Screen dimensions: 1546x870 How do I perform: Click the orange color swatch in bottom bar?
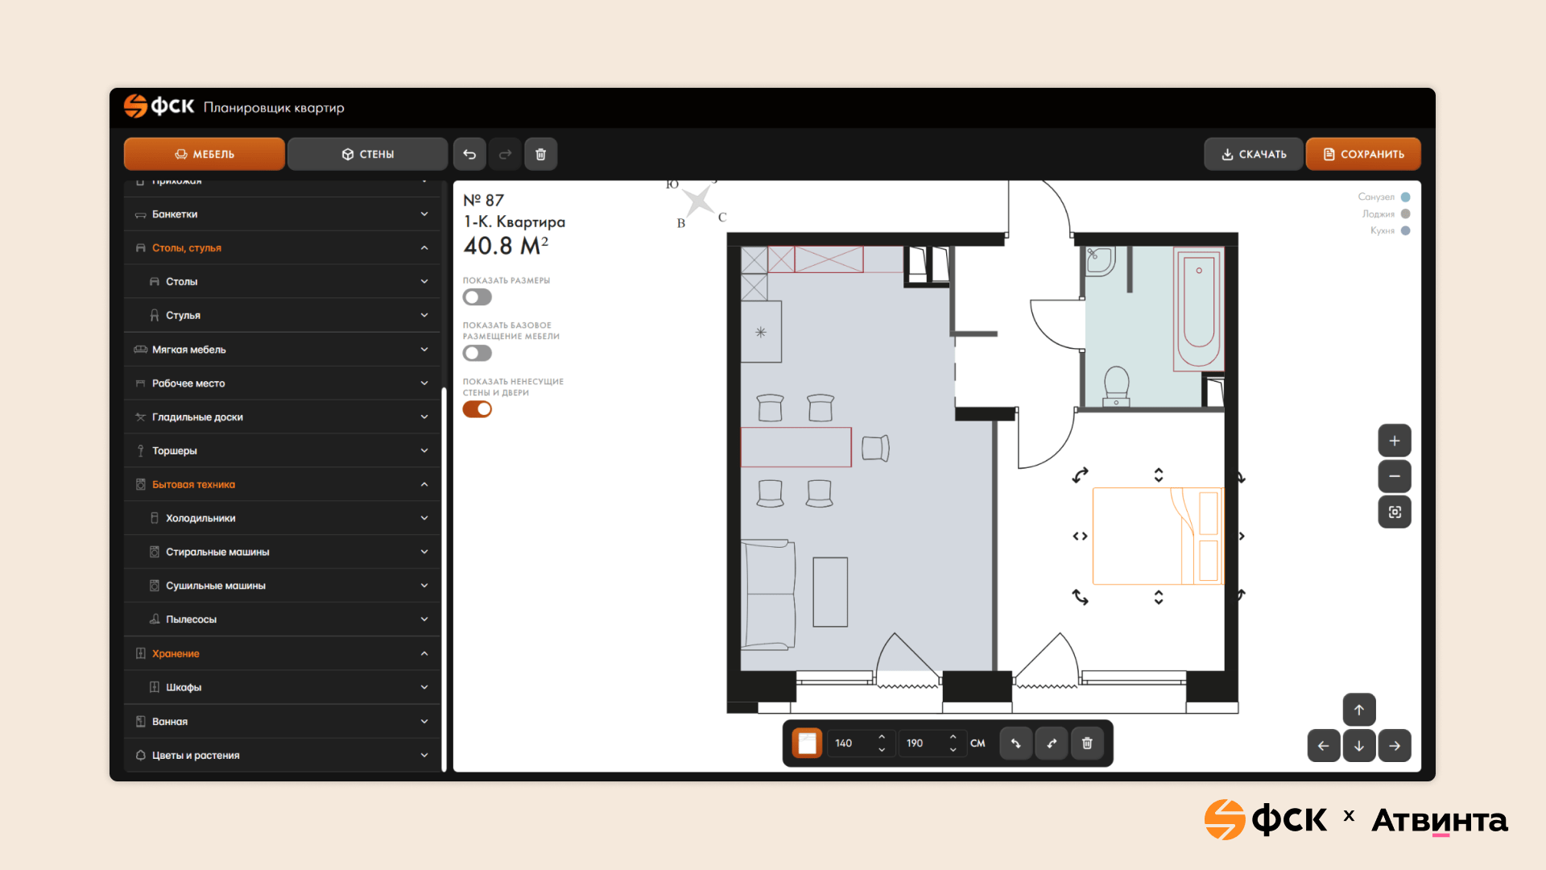[807, 743]
